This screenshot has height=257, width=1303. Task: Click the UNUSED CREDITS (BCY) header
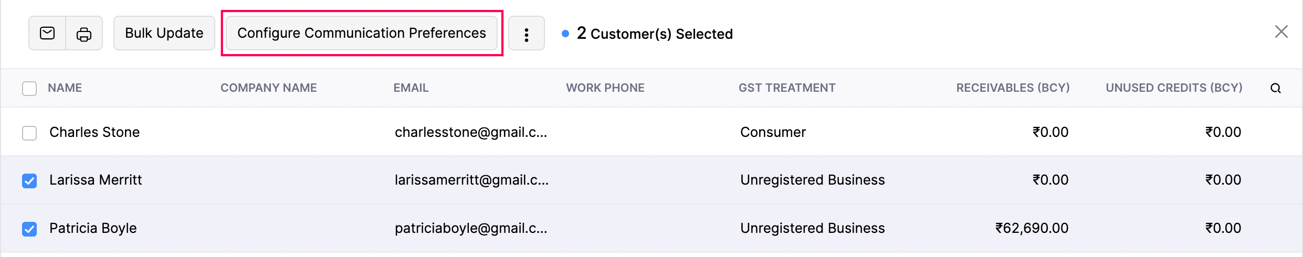(x=1173, y=88)
